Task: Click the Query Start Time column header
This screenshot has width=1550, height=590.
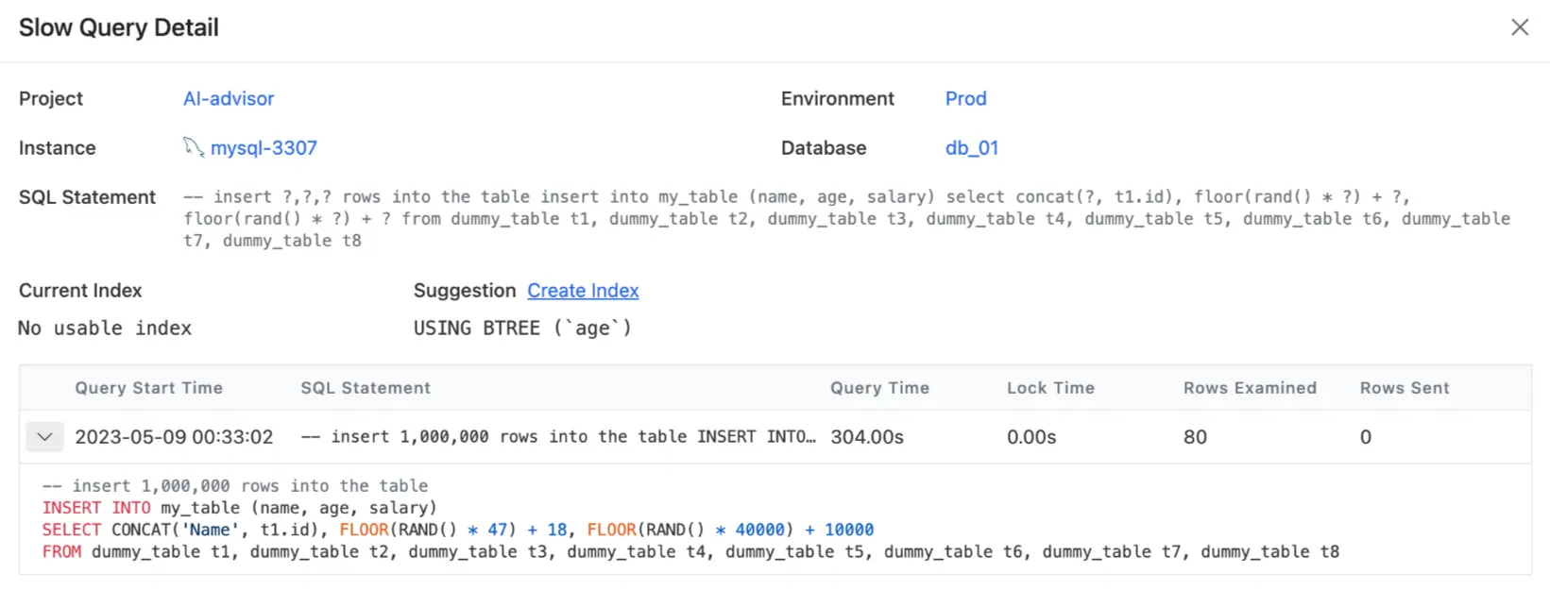Action: pyautogui.click(x=149, y=388)
